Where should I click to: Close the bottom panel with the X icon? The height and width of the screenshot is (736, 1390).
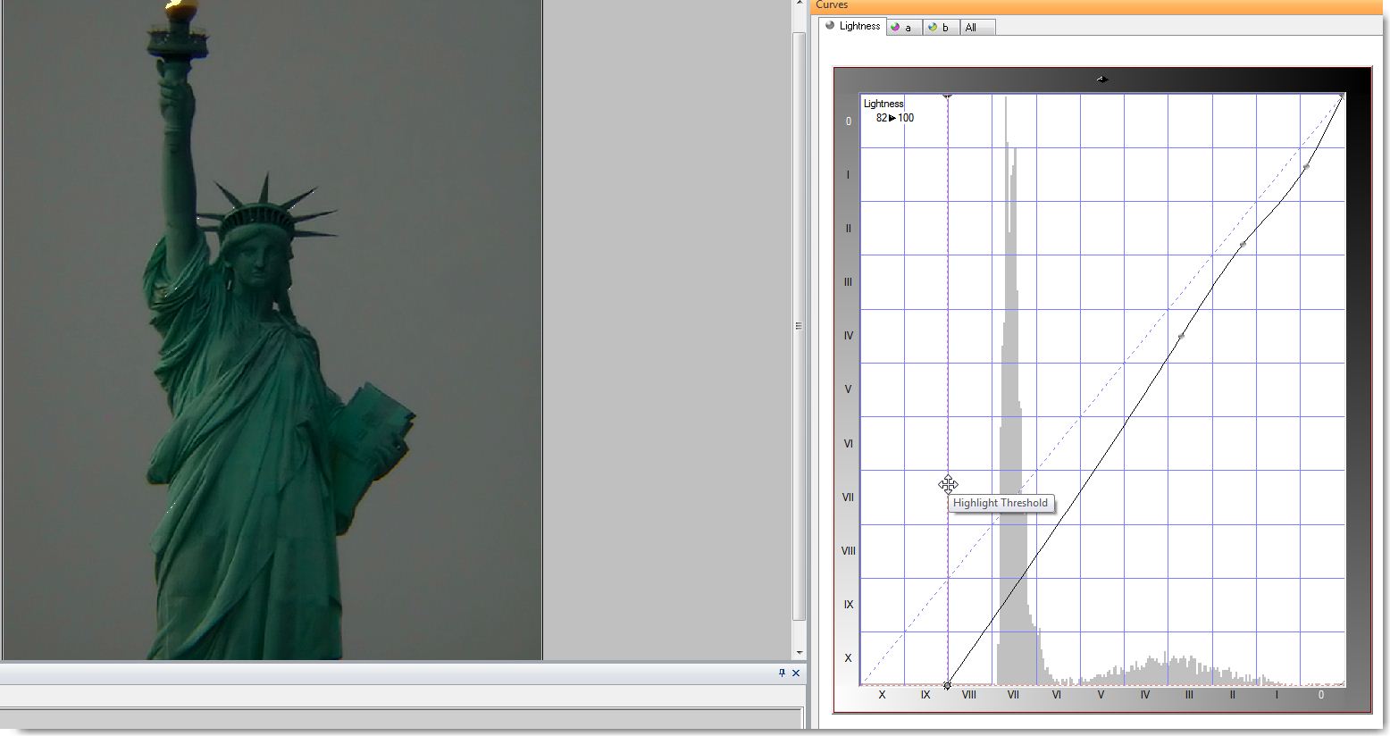[x=796, y=673]
